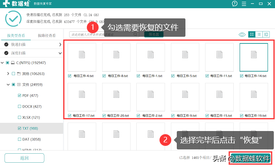Focus the file name search field

tap(104, 34)
